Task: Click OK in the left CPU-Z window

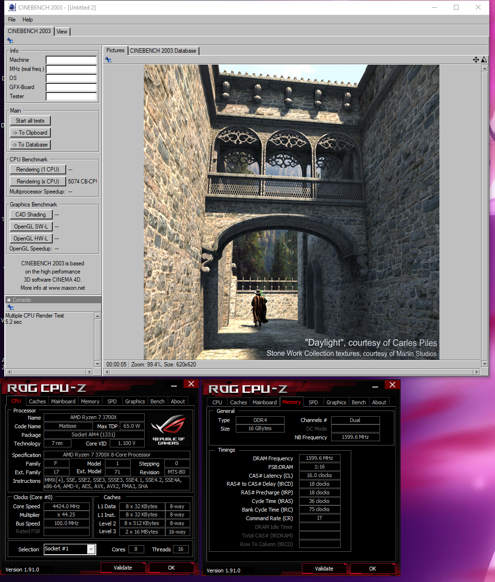Action: coord(172,568)
